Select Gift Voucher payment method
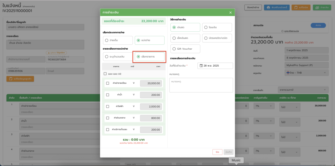 pos(174,49)
